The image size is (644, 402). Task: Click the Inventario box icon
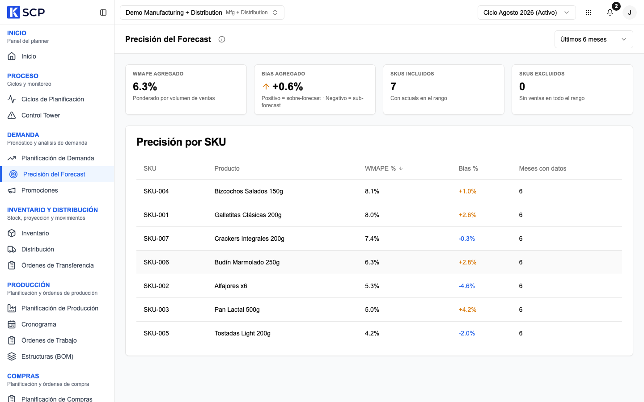click(x=12, y=233)
